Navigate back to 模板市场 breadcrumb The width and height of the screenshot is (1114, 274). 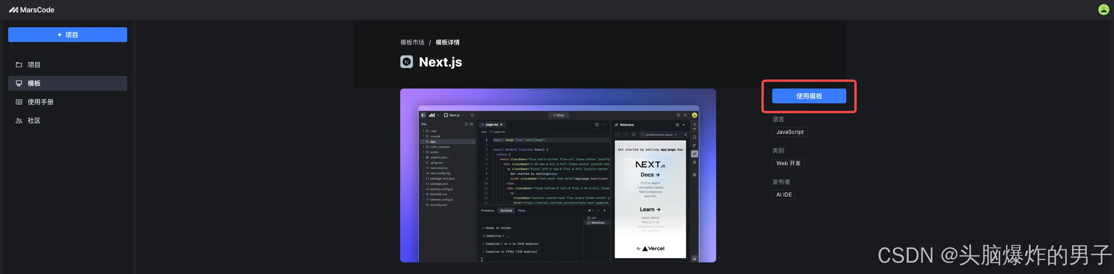[x=412, y=42]
